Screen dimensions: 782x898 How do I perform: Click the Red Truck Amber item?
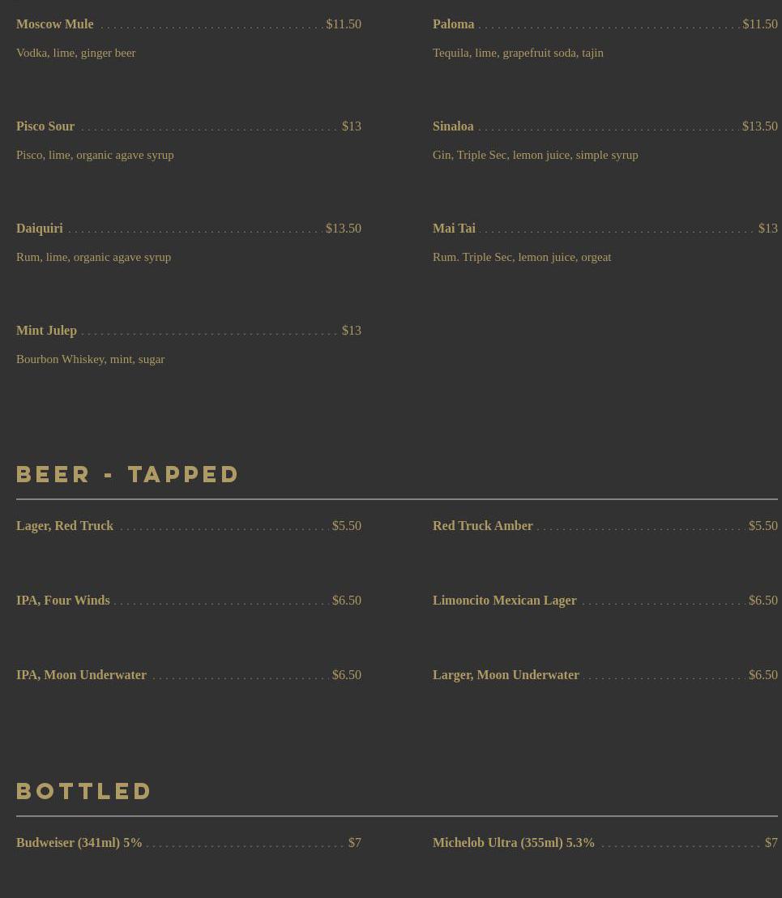click(482, 526)
